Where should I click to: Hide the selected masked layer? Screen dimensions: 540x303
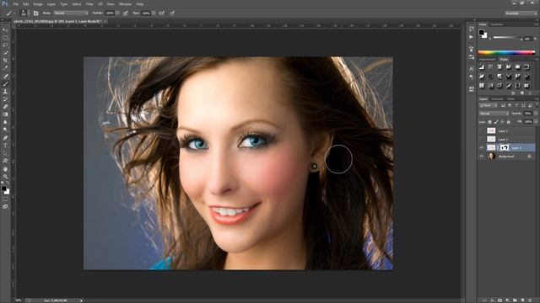click(482, 148)
